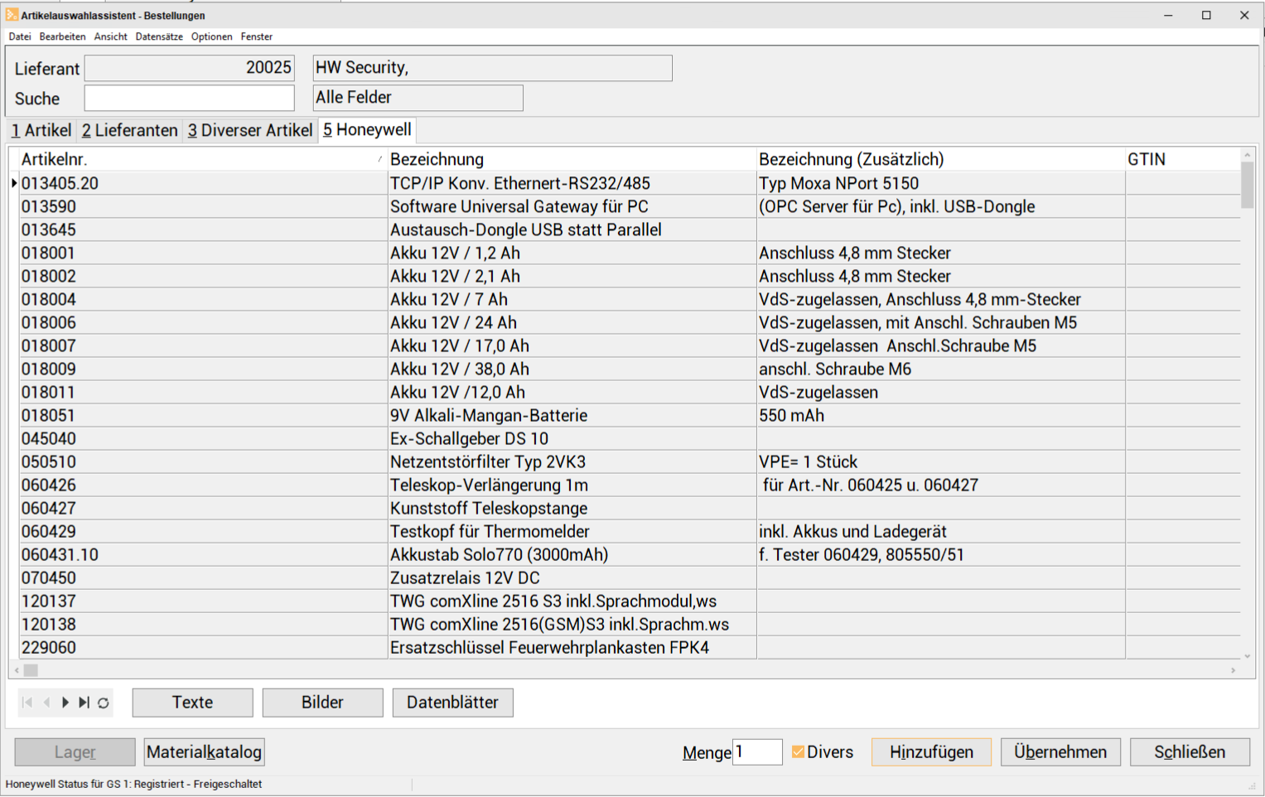Select the 'Akku 12V / 7 Ah' cell
This screenshot has width=1265, height=797.
[572, 299]
